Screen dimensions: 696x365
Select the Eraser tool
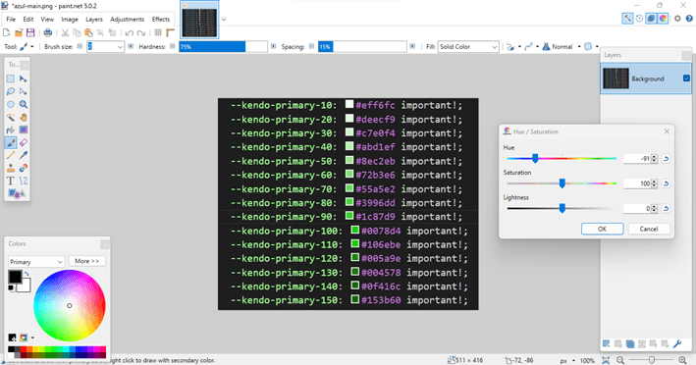coord(24,143)
